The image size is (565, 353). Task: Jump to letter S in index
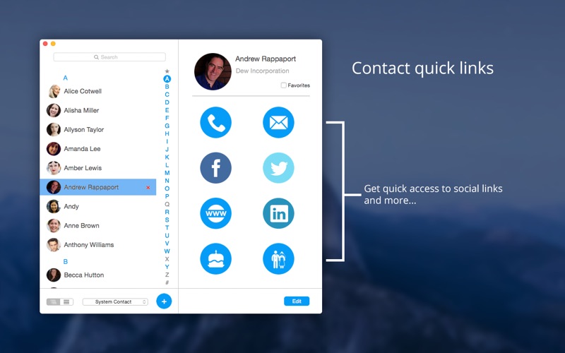tap(167, 220)
